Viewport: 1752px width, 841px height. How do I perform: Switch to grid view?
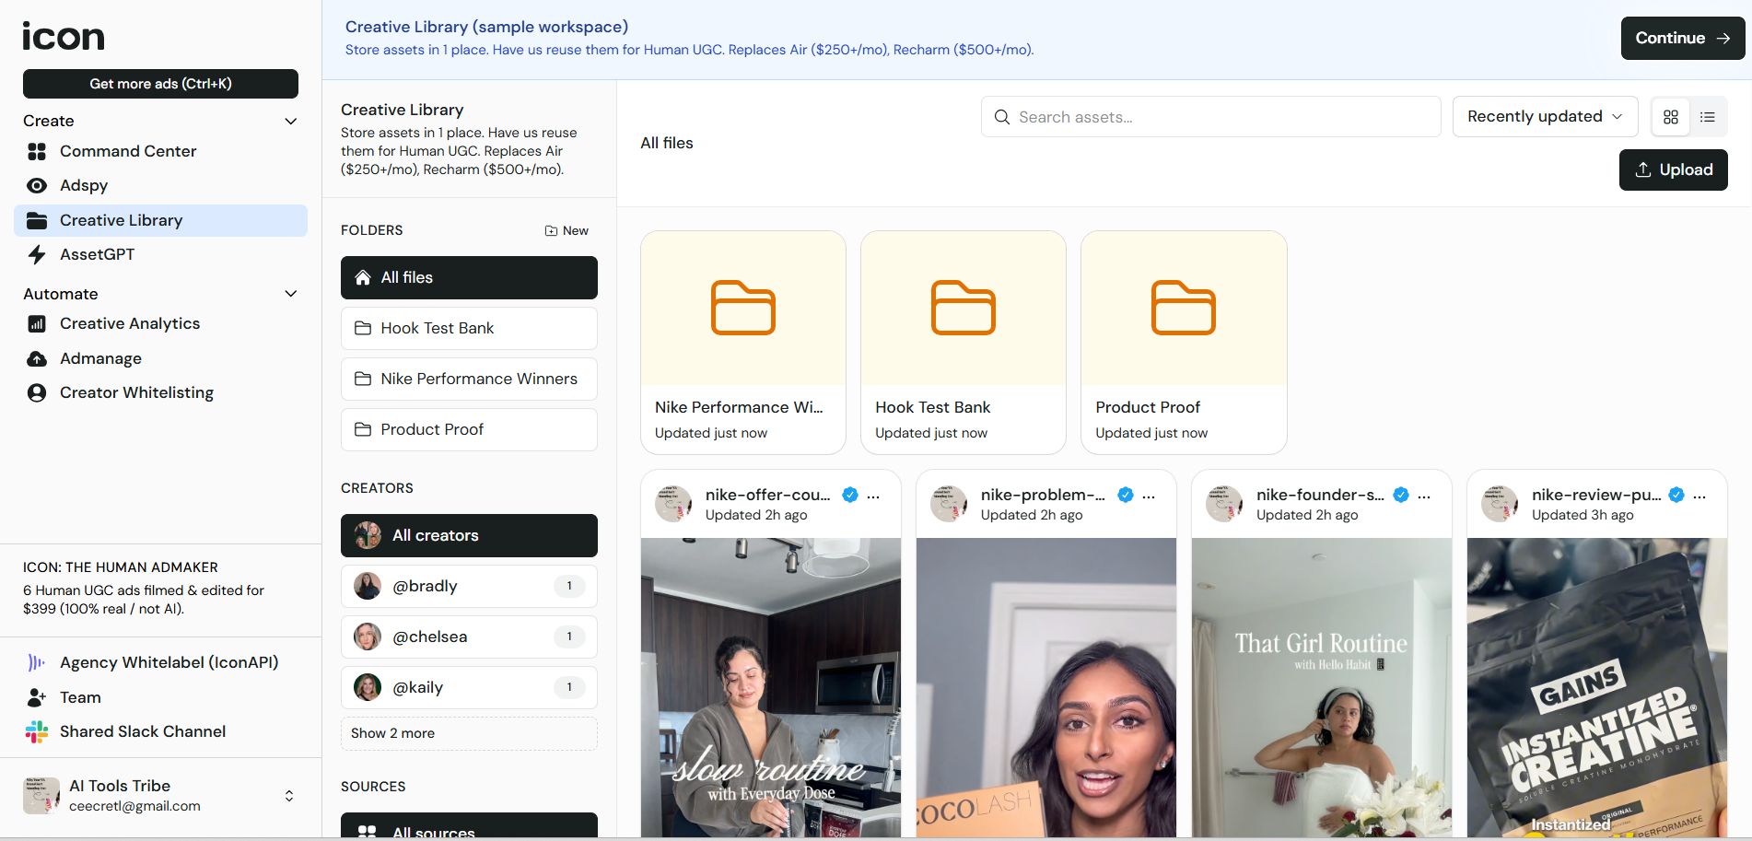pos(1671,117)
